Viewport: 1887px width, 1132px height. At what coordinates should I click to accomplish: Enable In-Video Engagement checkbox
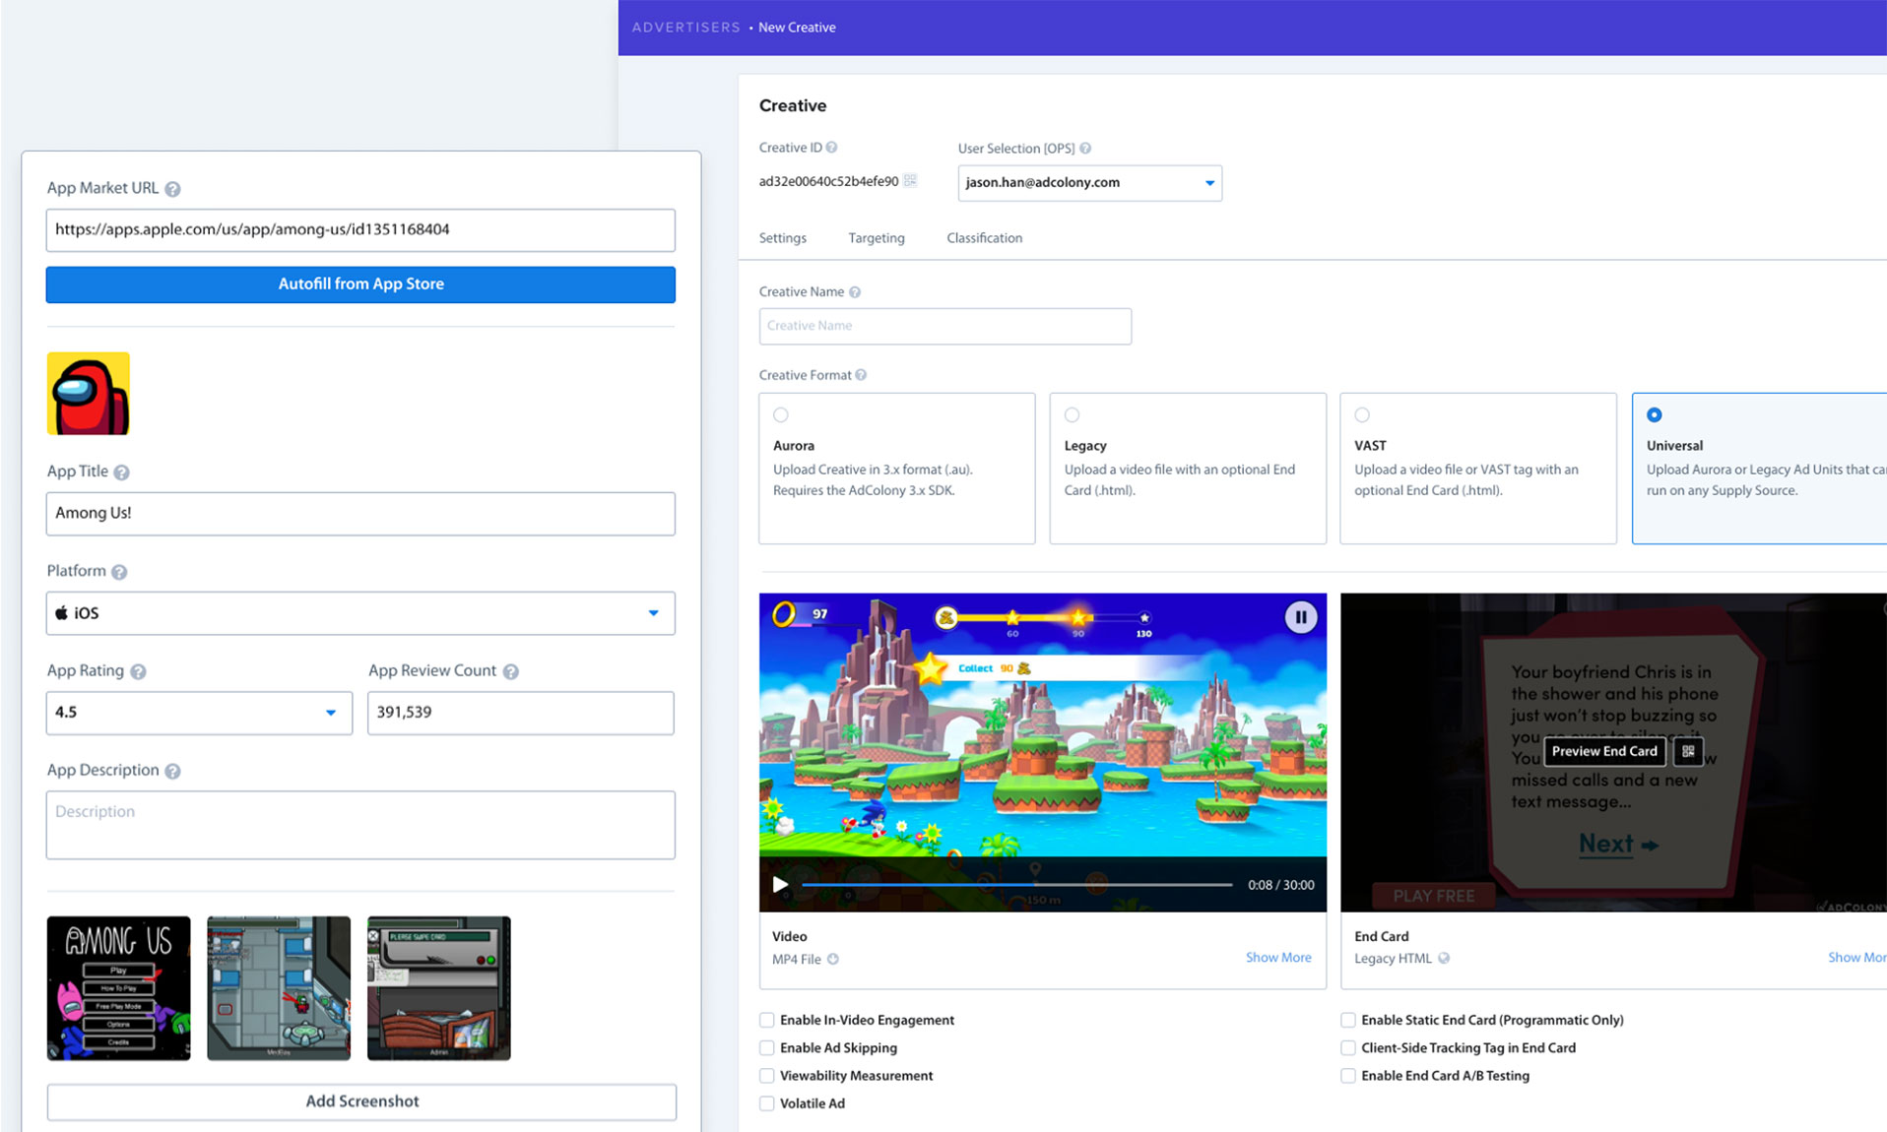pos(767,1020)
